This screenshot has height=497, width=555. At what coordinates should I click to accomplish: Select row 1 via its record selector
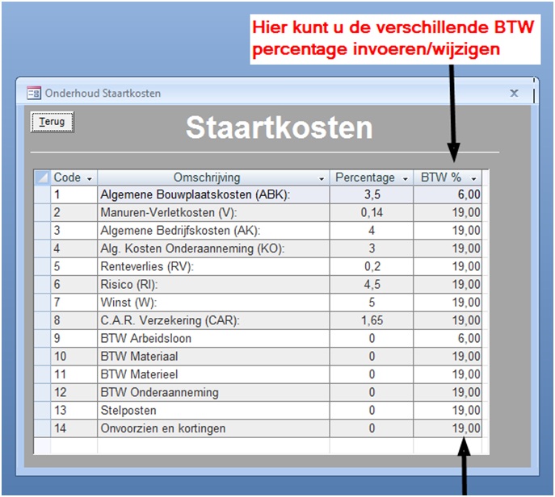point(42,194)
